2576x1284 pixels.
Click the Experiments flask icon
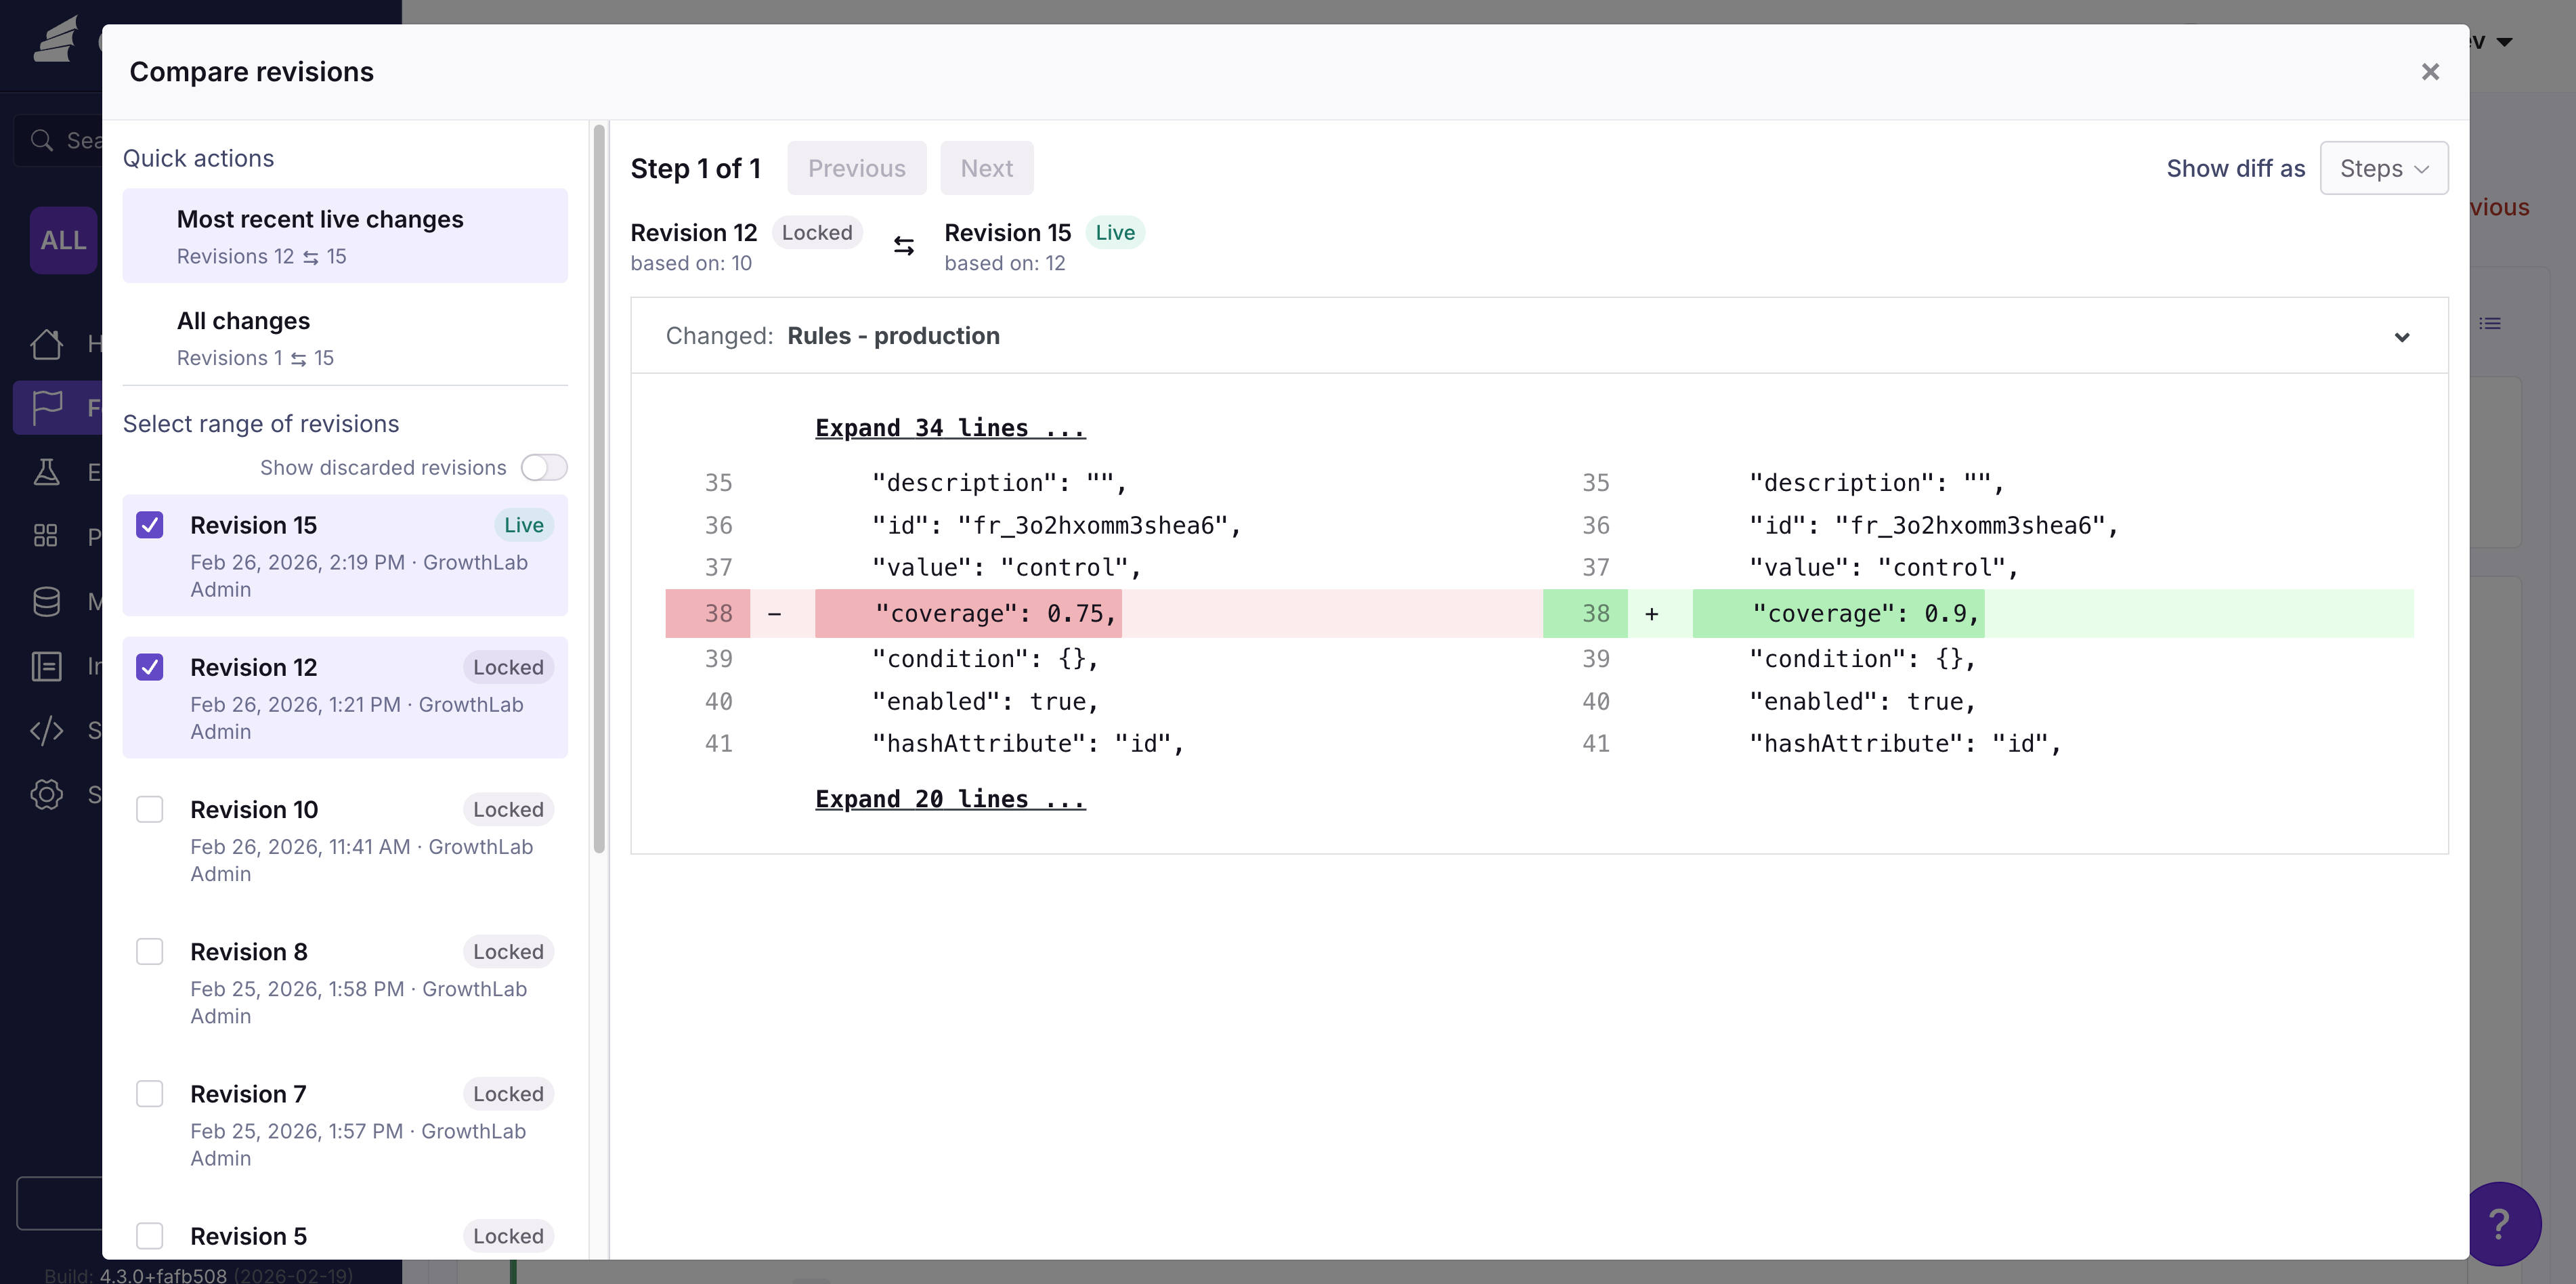tap(46, 471)
